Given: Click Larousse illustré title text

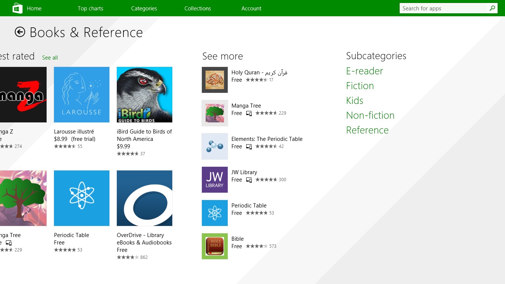Looking at the screenshot, I should click(74, 132).
